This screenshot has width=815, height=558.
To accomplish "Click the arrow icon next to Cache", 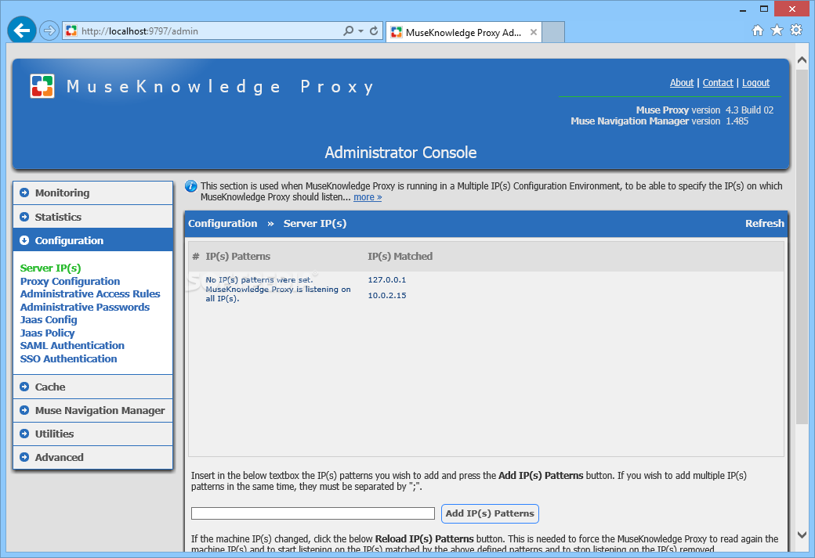I will [x=24, y=387].
